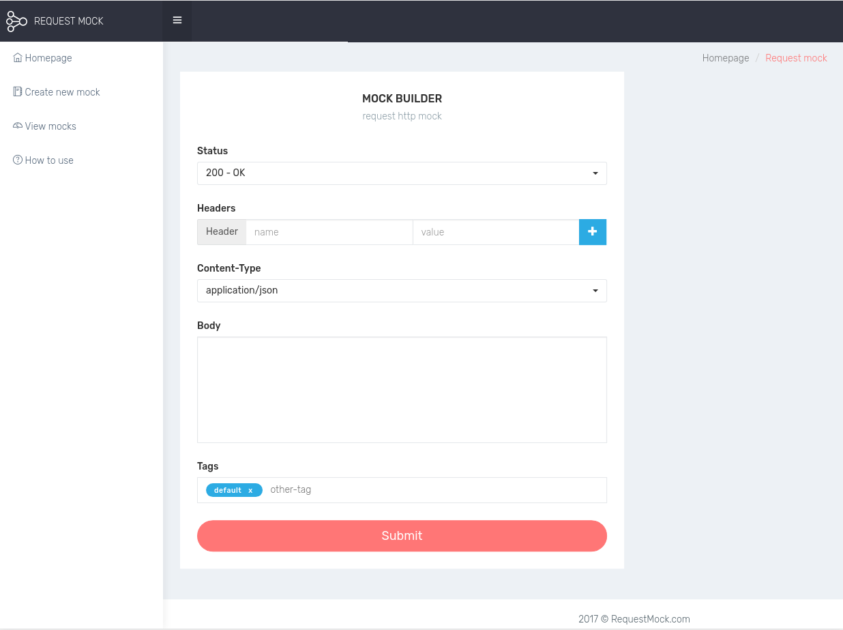Toggle the sidebar with the hamburger menu icon
Image resolution: width=843 pixels, height=630 pixels.
177,20
